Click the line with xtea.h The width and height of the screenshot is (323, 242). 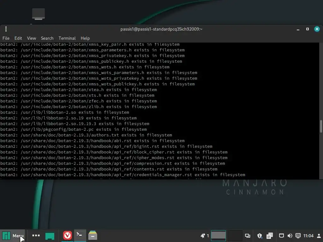tap(79, 90)
